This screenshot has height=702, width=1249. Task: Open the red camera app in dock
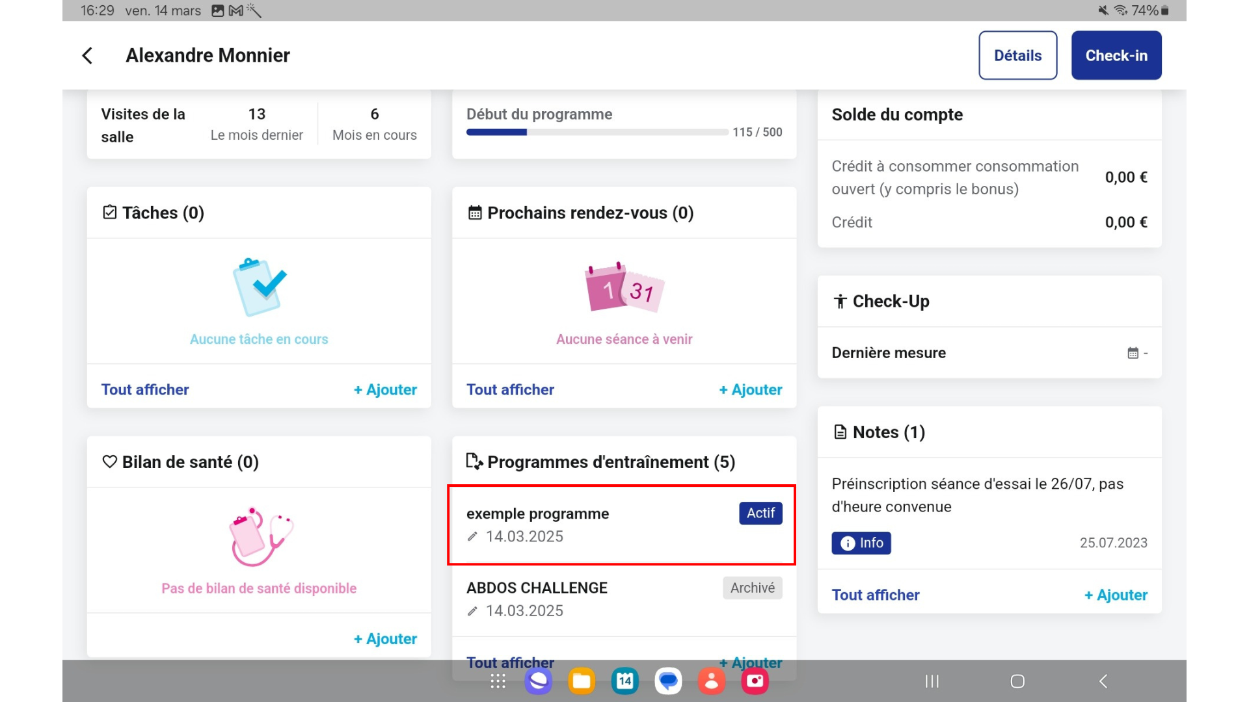[755, 681]
